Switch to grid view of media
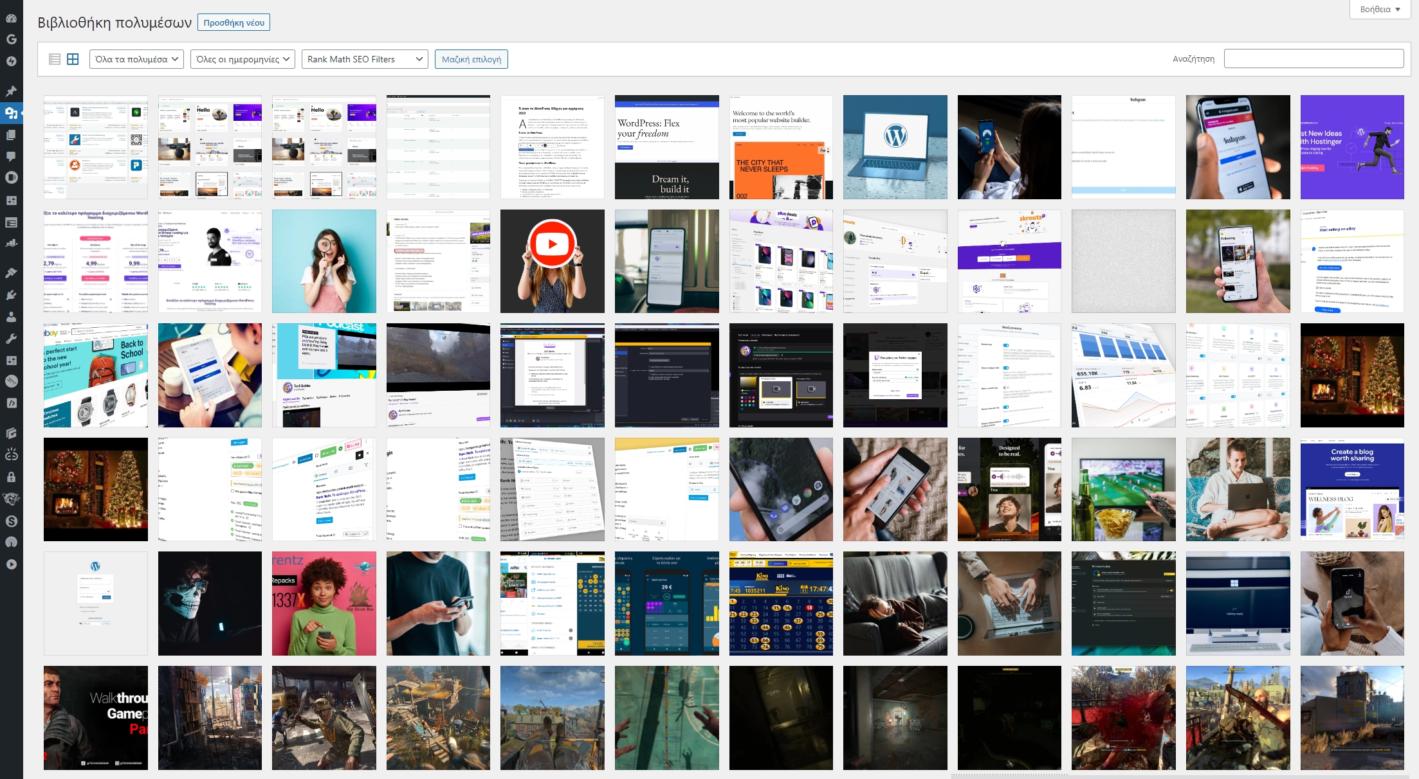This screenshot has width=1419, height=779. [x=73, y=59]
